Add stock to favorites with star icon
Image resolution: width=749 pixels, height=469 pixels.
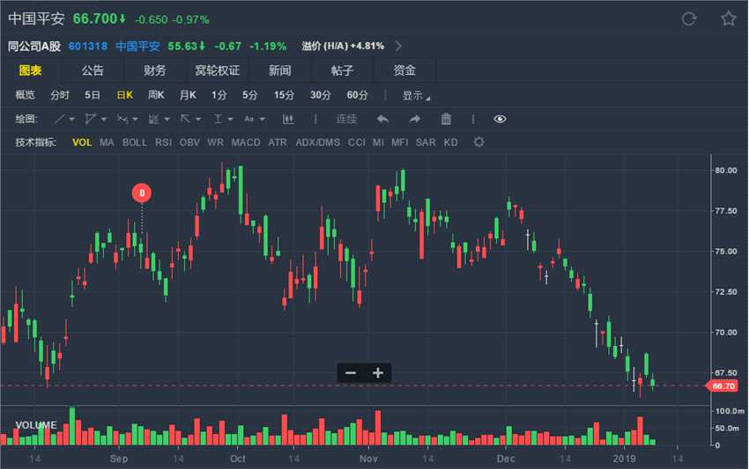[728, 18]
